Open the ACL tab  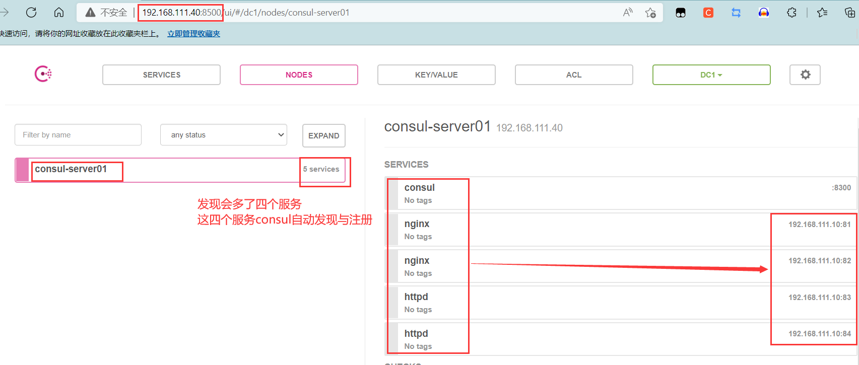click(x=574, y=75)
